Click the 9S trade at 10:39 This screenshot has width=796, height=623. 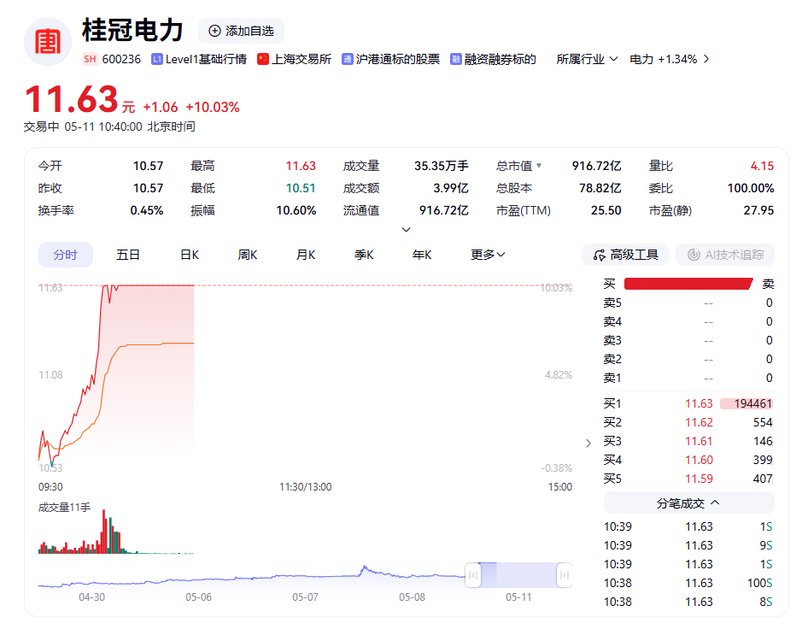pyautogui.click(x=766, y=545)
